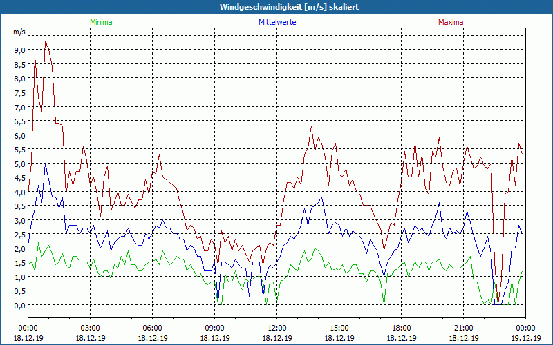Click the m/s unit label
This screenshot has width=553, height=345.
tap(19, 32)
